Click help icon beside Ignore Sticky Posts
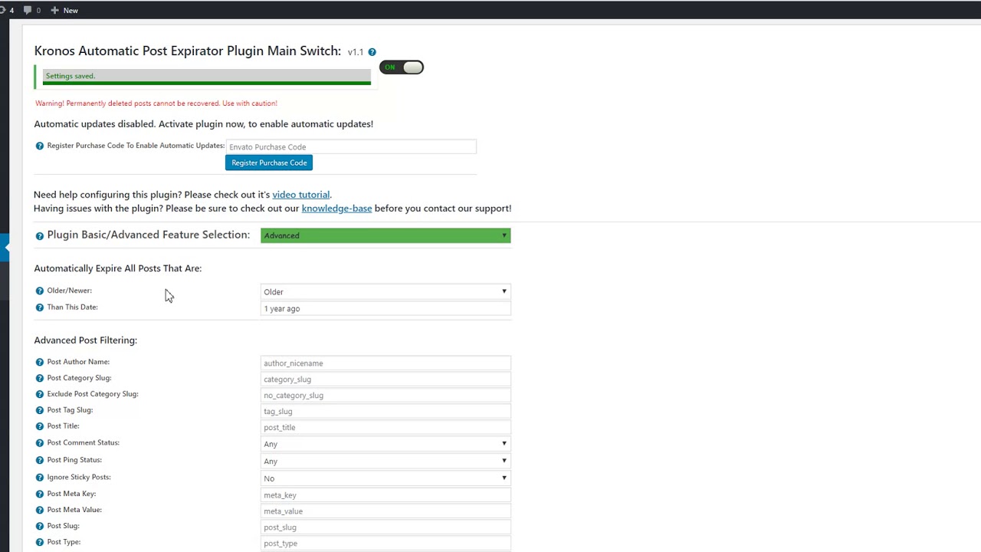Viewport: 981px width, 552px height. click(x=40, y=478)
